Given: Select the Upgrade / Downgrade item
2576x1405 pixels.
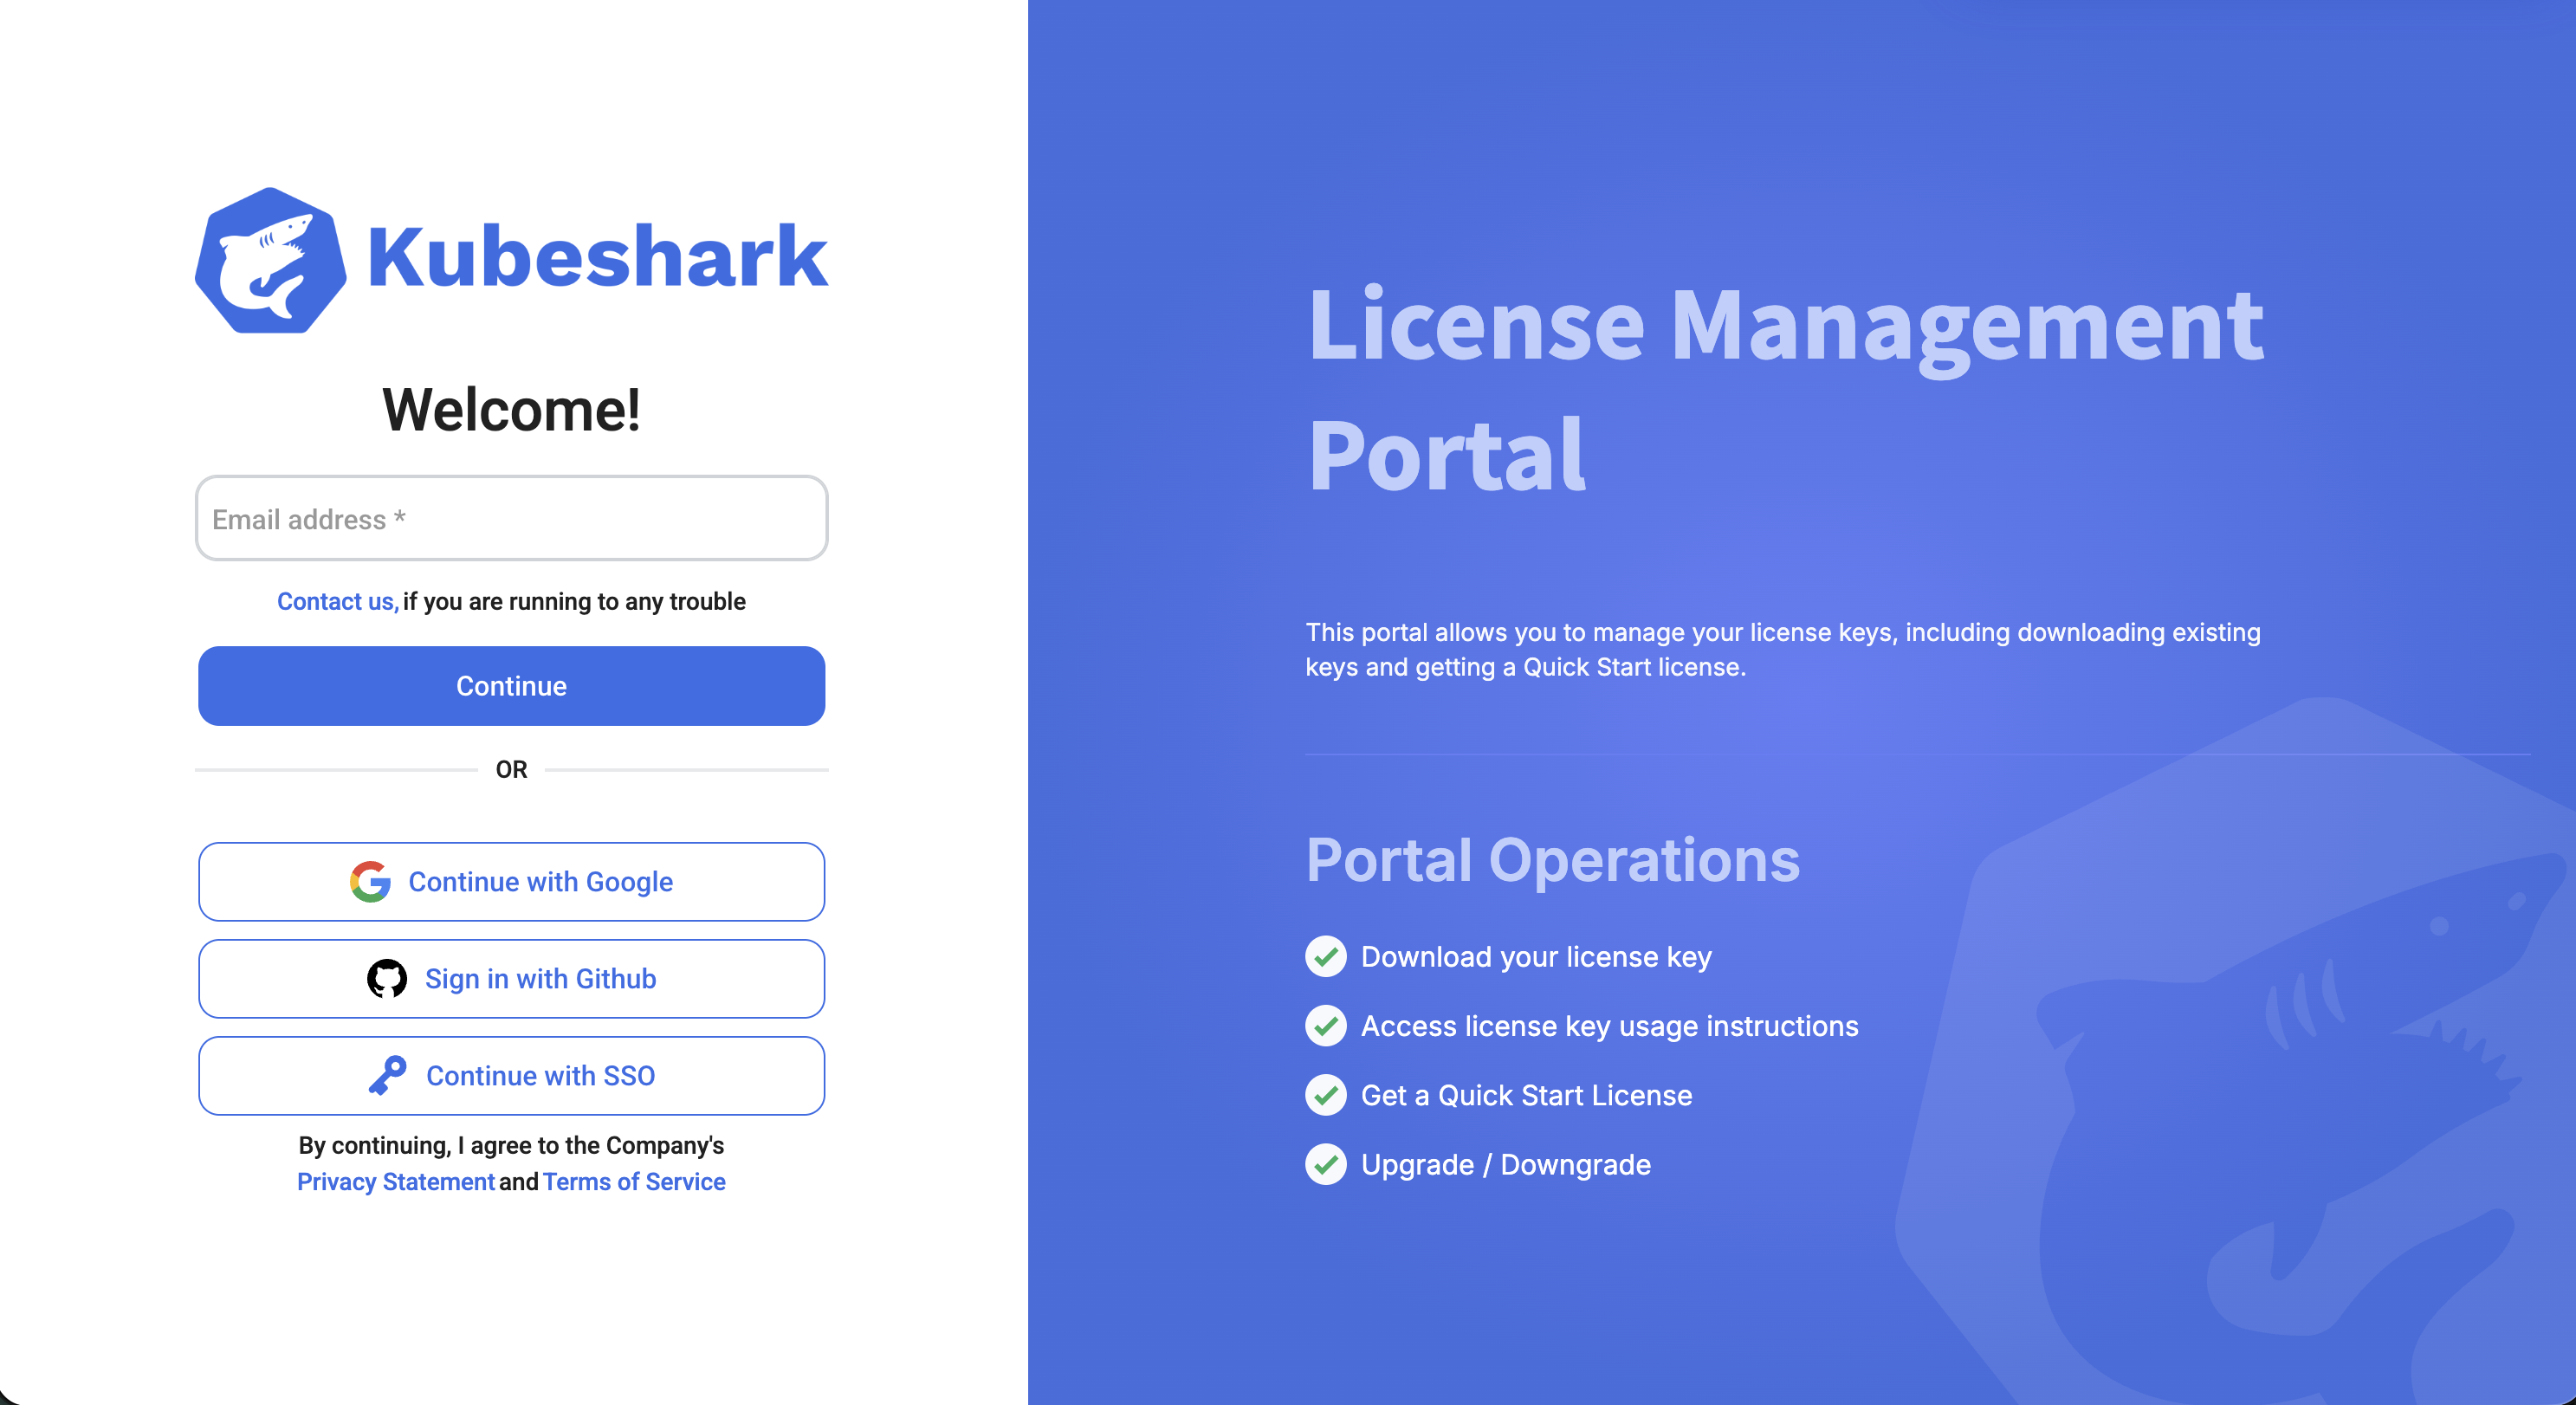Looking at the screenshot, I should [x=1505, y=1164].
